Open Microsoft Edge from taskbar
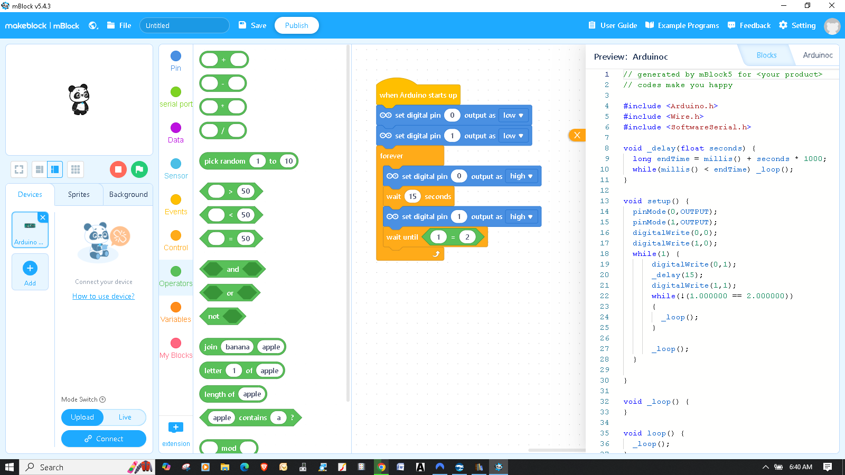The image size is (845, 475). [x=245, y=467]
